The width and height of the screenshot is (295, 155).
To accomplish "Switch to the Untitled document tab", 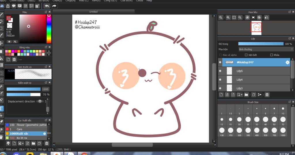I will click(x=93, y=11).
